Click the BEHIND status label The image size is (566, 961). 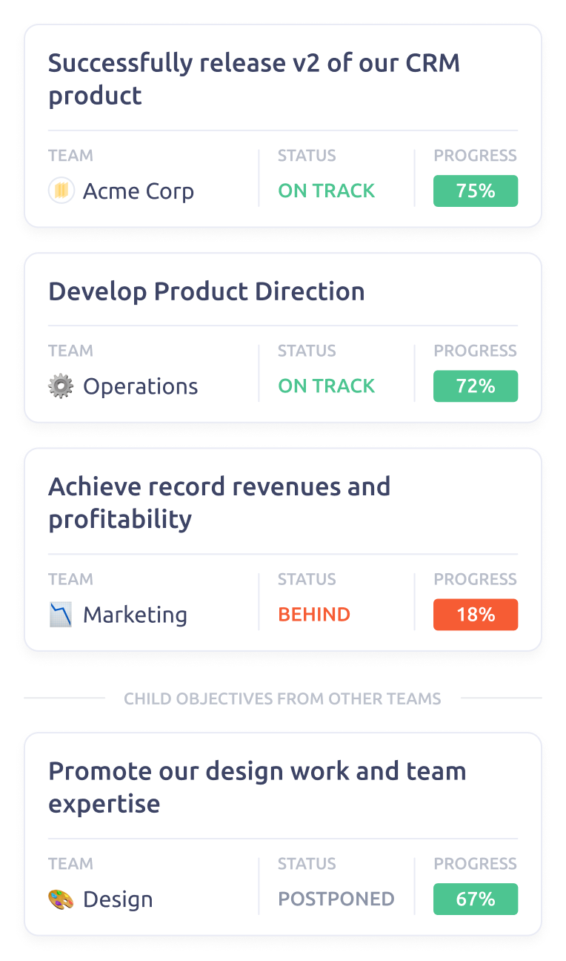[314, 615]
